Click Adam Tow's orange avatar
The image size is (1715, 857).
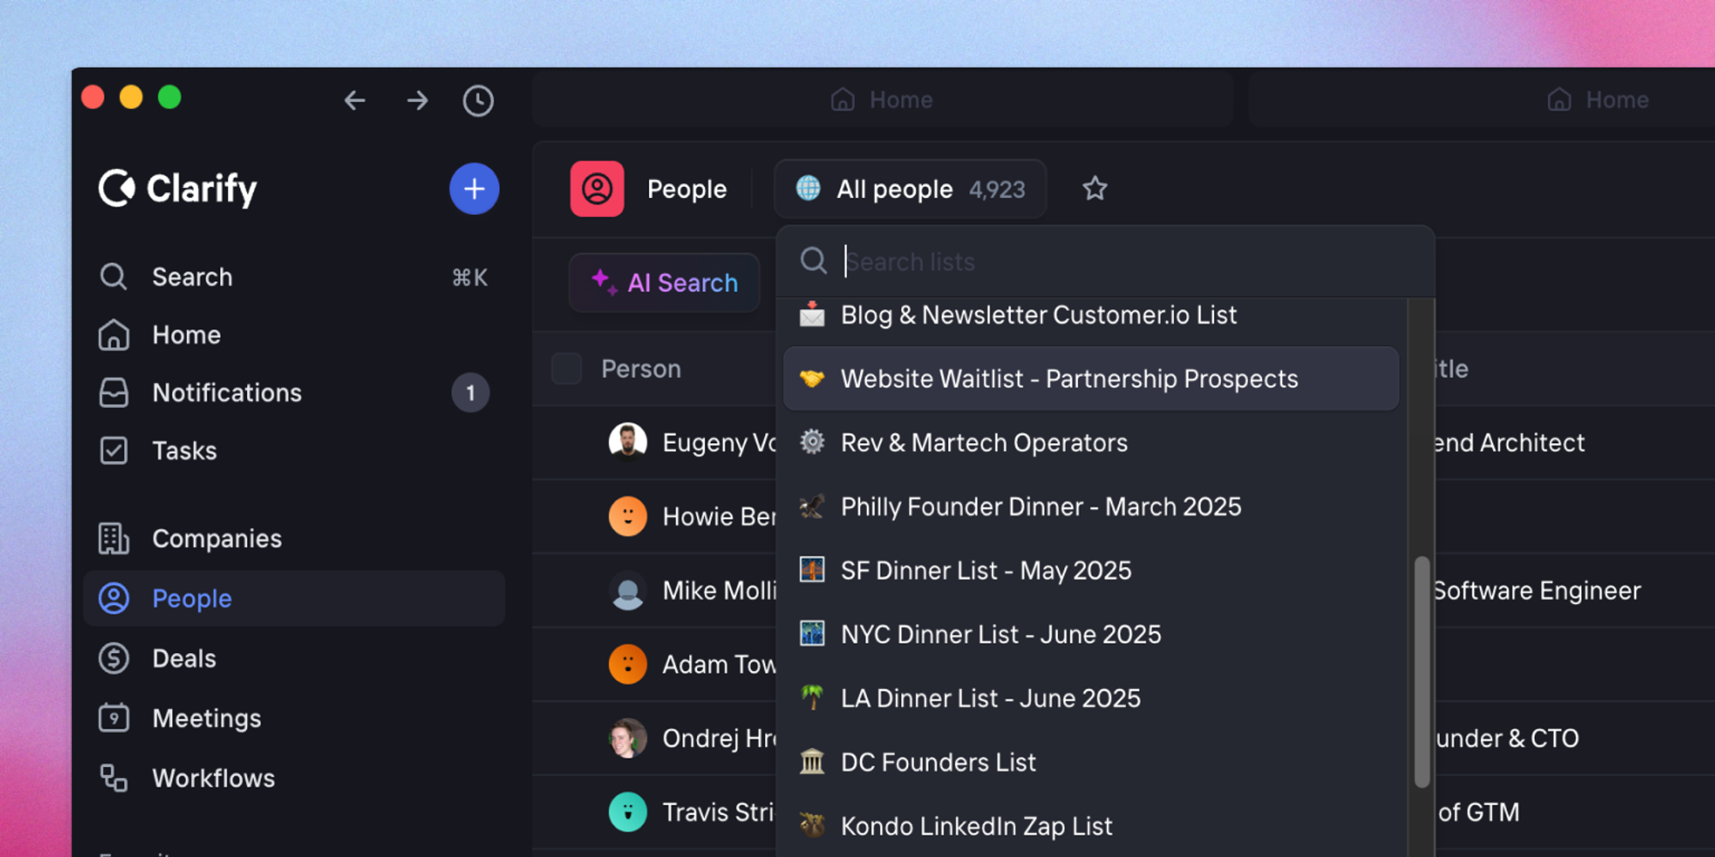pos(628,664)
